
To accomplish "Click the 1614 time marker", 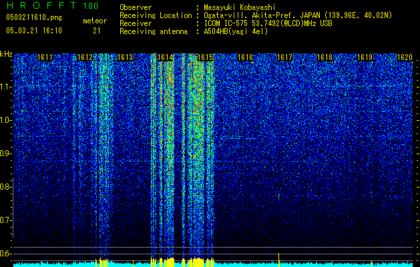I will (x=166, y=57).
